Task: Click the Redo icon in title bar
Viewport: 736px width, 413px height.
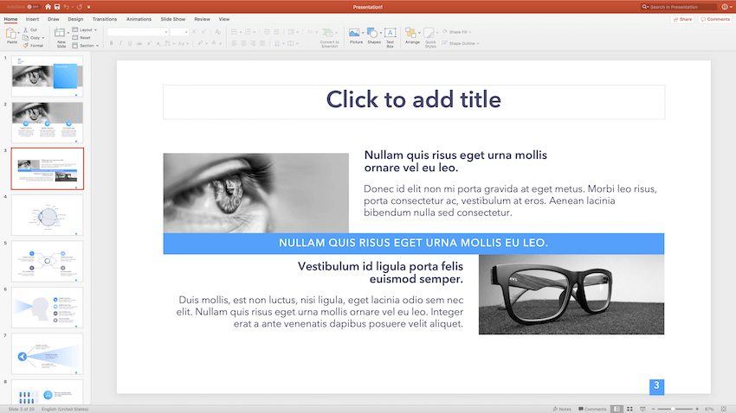Action: (x=80, y=7)
